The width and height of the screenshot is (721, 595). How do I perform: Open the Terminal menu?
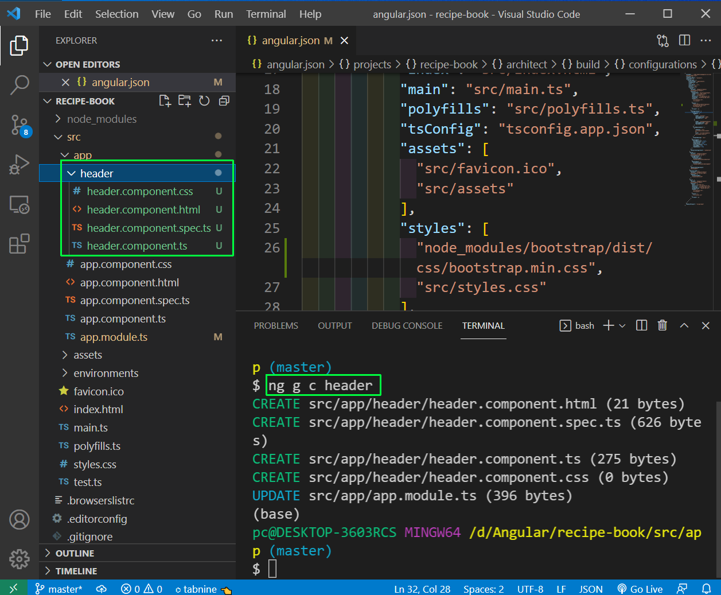click(266, 14)
